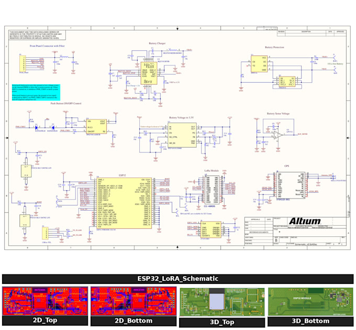The height and width of the screenshot is (330, 356).
Task: Click the GPS module component symbol
Action: point(291,185)
